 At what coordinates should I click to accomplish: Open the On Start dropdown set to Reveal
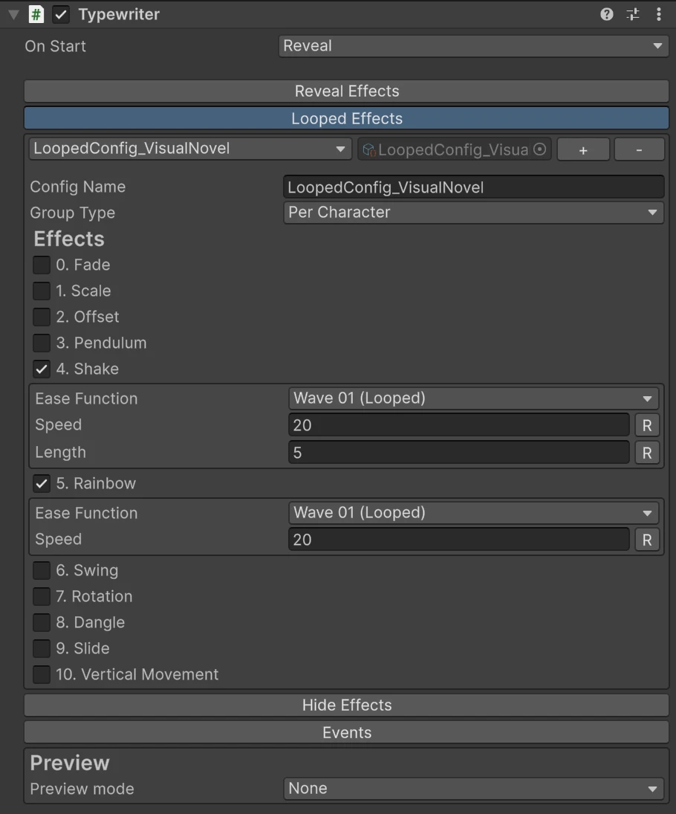[x=473, y=45]
